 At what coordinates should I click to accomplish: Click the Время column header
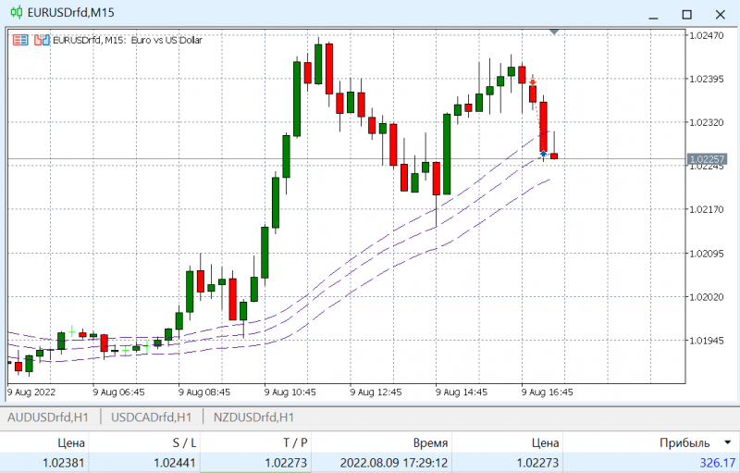[430, 442]
